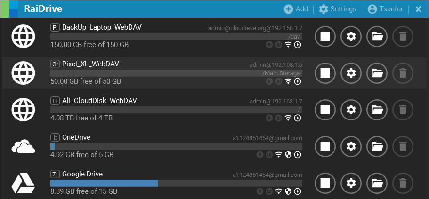Screen dimensions: 429x199
Task: Click the Google Drive triangle logo
Action: tap(23, 183)
